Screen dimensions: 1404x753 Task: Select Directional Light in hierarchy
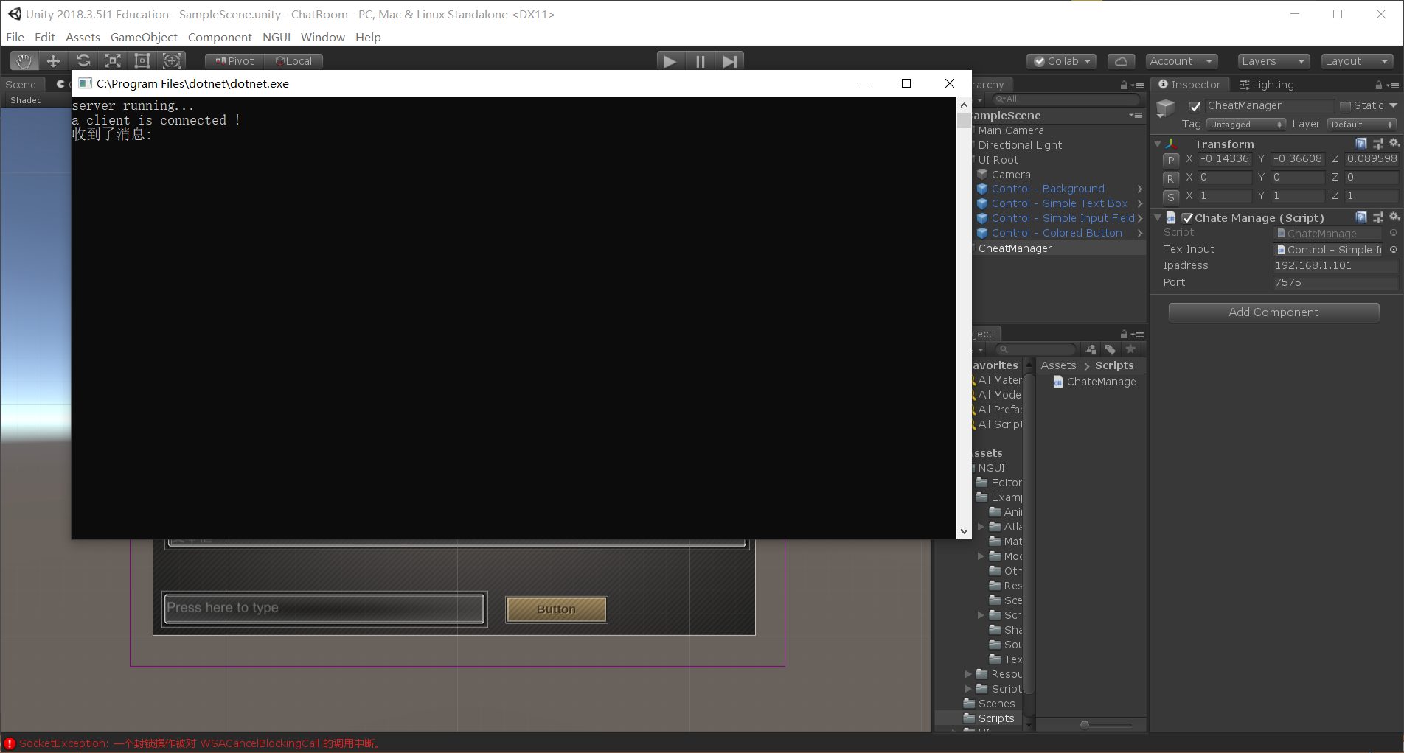(x=1020, y=145)
